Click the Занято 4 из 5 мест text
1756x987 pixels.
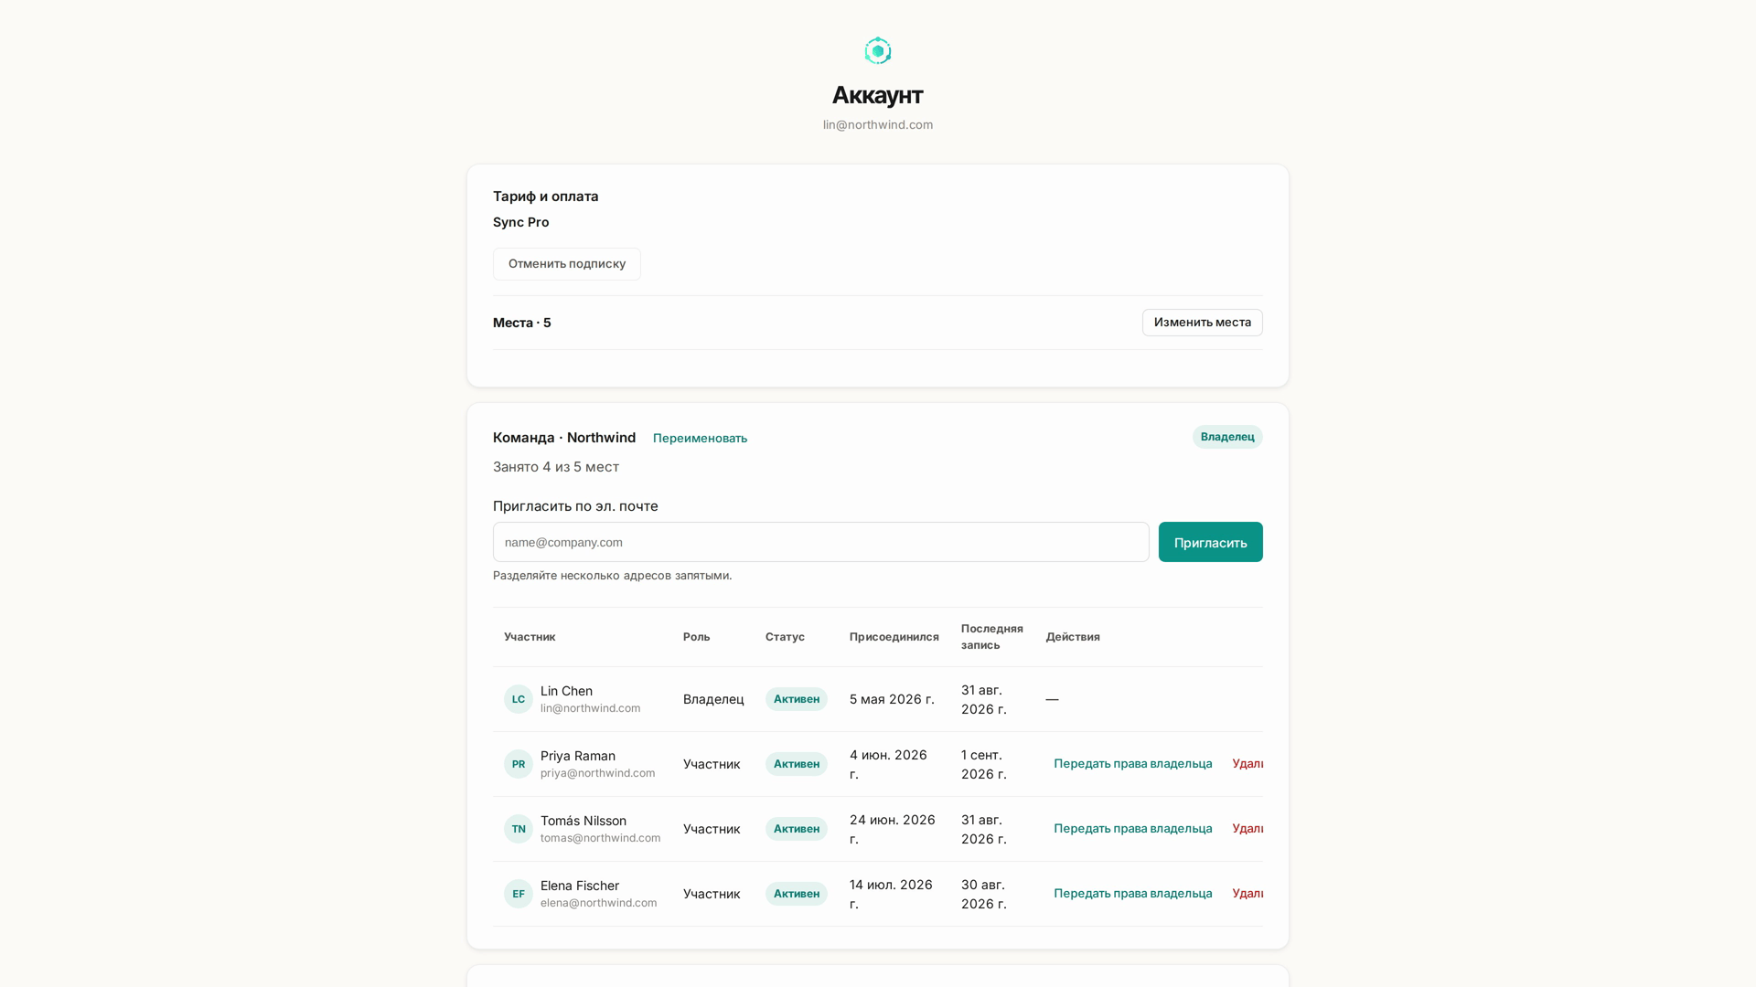556,467
